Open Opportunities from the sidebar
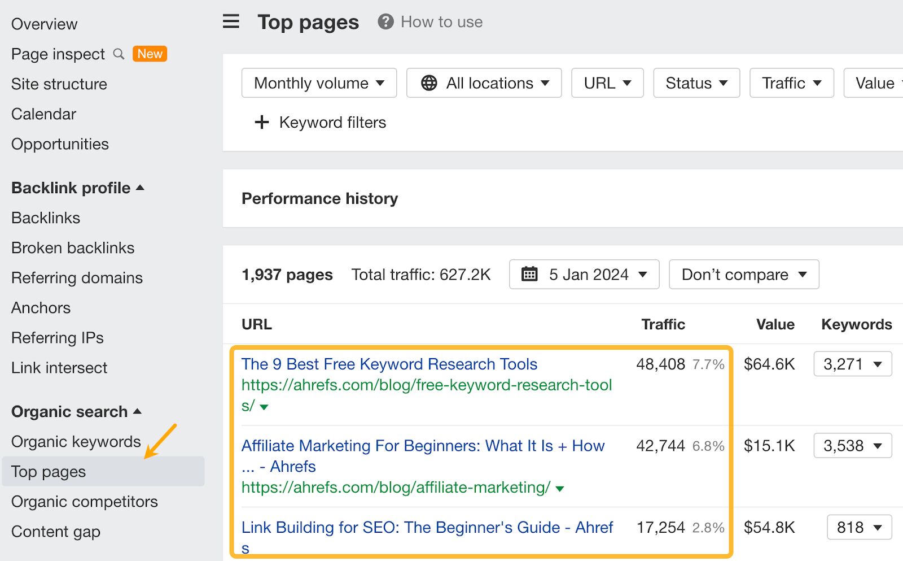This screenshot has width=903, height=561. pyautogui.click(x=59, y=144)
